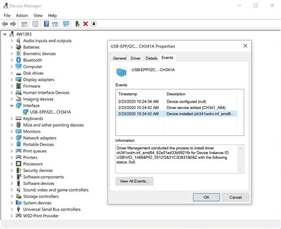Image resolution: width=281 pixels, height=229 pixels.
Task: Click the Bluetooth category icon
Action: pos(18,60)
